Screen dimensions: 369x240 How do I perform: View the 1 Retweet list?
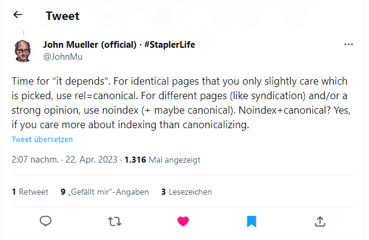pos(30,192)
